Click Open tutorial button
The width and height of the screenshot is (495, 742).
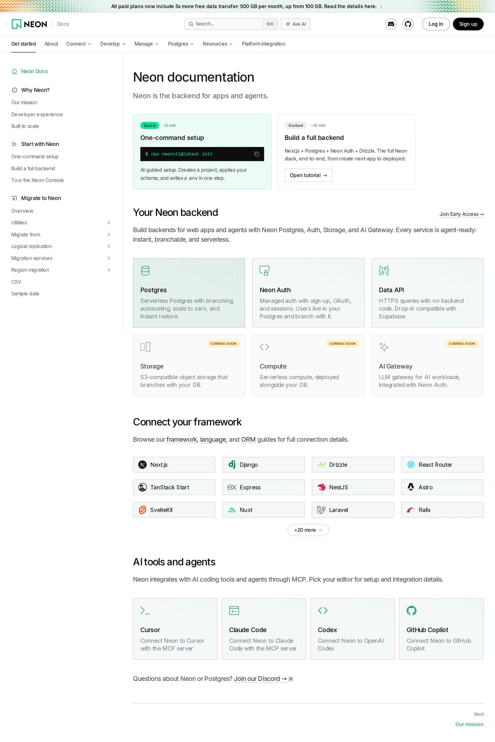coord(308,175)
